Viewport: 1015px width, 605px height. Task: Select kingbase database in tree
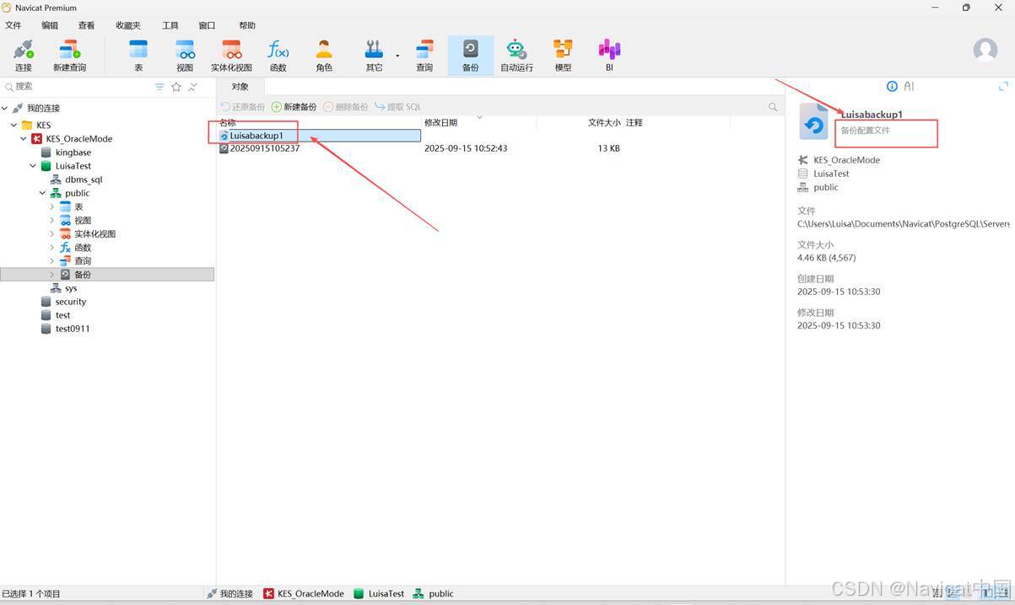tap(73, 153)
